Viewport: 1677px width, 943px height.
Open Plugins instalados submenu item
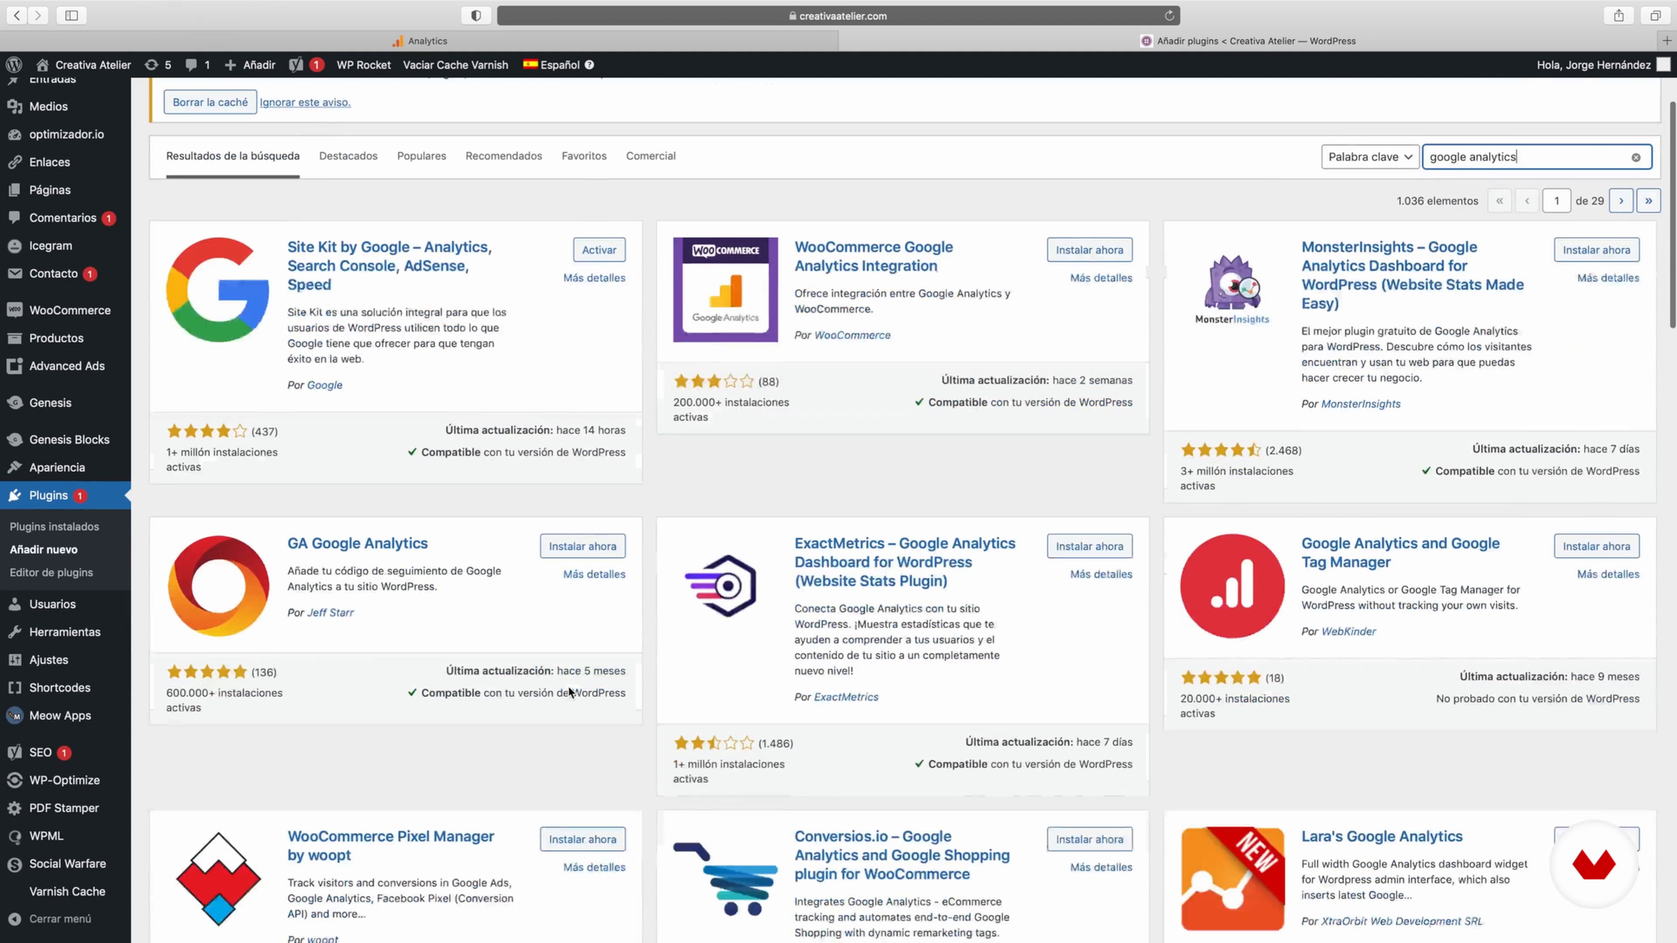pos(55,527)
